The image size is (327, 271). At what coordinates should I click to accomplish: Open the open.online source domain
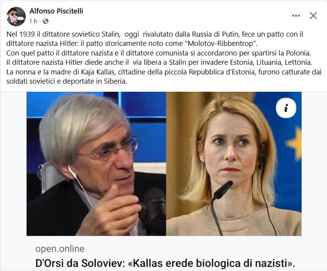coord(60,249)
